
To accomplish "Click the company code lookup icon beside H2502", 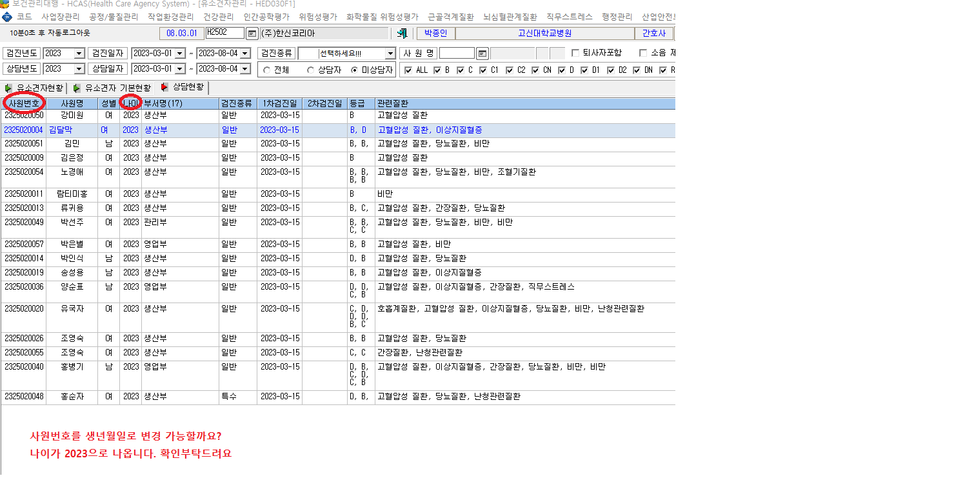I will (252, 34).
